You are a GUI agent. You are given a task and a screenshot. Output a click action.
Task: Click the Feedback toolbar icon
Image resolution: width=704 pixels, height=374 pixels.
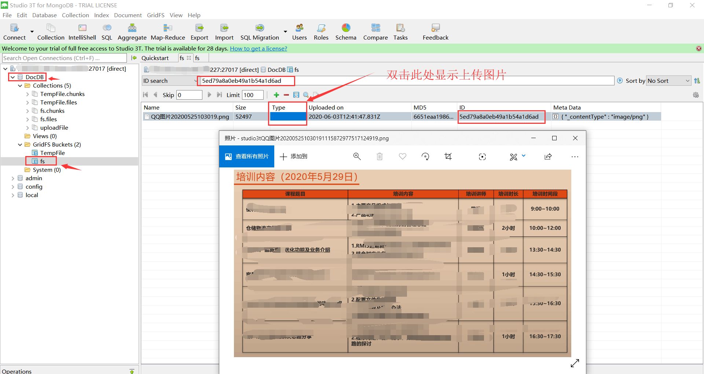click(x=436, y=32)
